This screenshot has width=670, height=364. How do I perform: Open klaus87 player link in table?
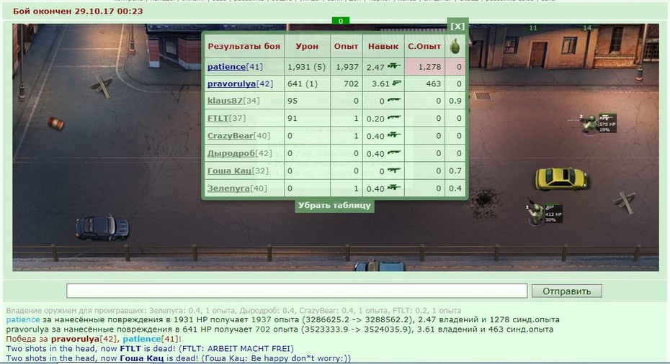pos(225,101)
